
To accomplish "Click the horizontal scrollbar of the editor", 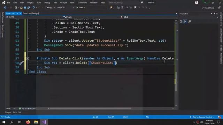I will pyautogui.click(x=90, y=109).
